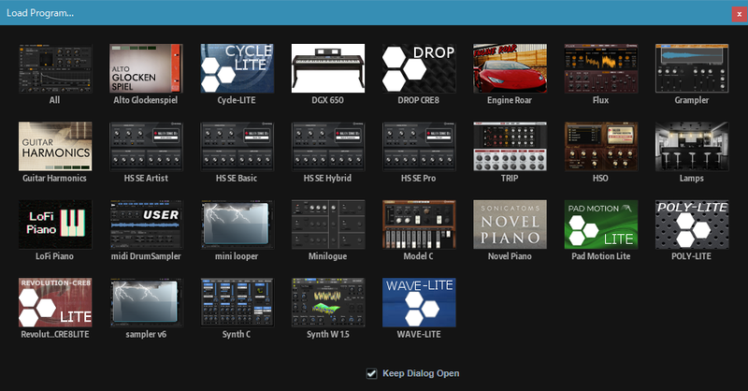Load the WAVE-LITE program
The width and height of the screenshot is (748, 391).
click(x=419, y=302)
